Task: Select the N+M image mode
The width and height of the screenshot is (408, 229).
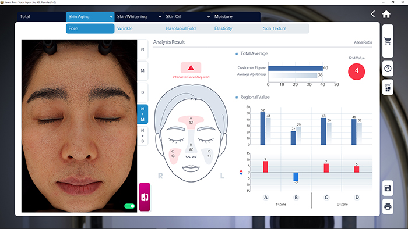Action: 143,114
